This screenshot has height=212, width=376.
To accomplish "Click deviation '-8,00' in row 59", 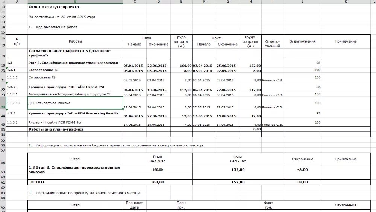I will click(302, 170).
